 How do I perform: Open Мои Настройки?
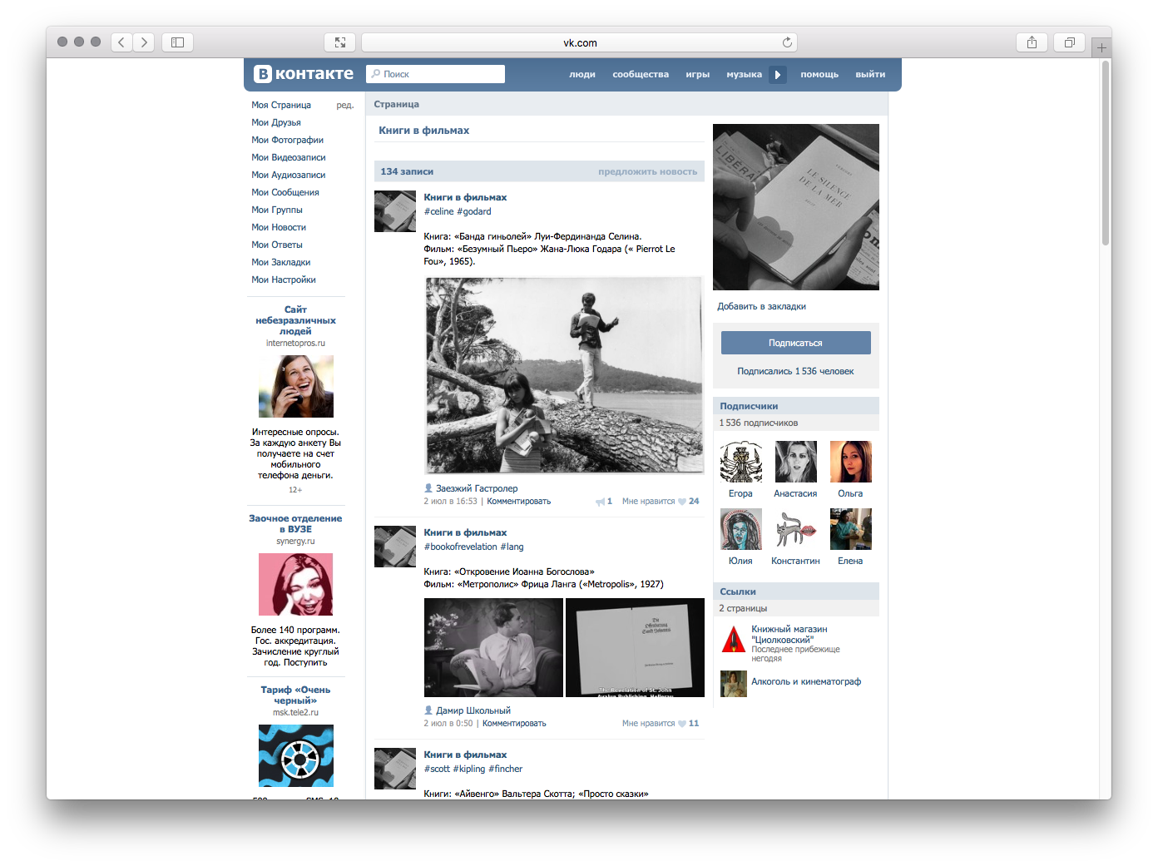284,280
